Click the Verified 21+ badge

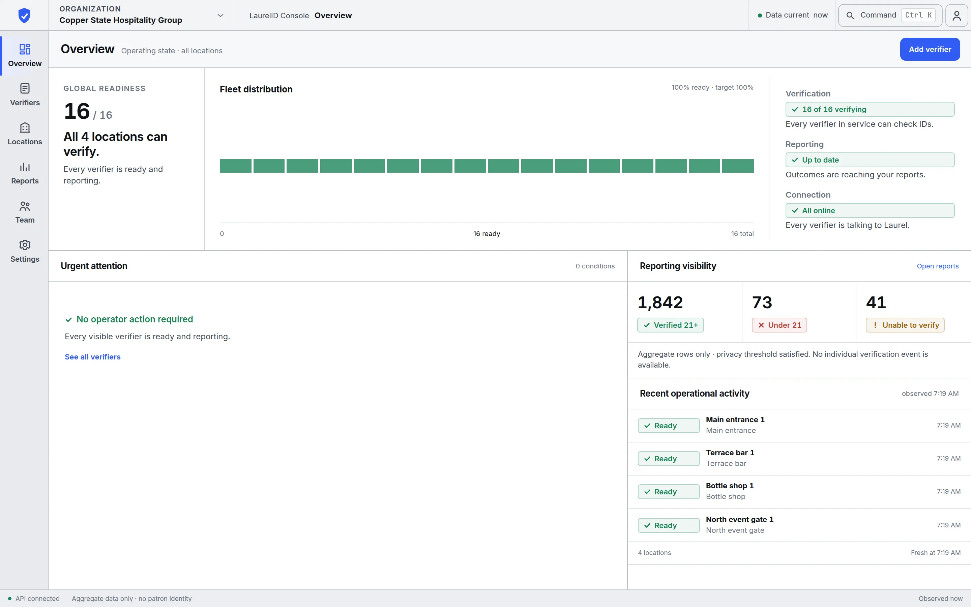click(x=670, y=325)
